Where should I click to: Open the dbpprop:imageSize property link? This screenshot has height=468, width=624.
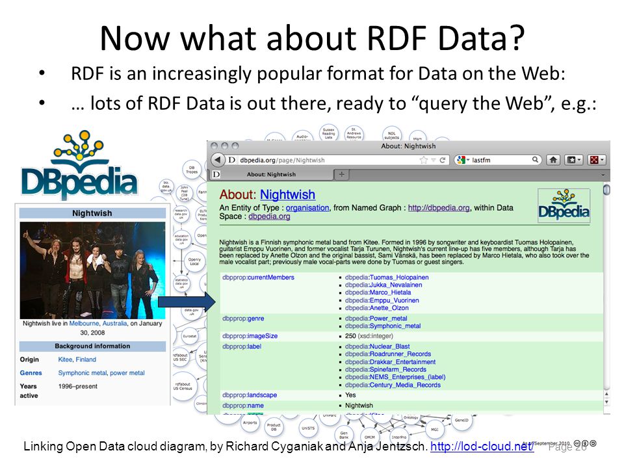coord(250,336)
